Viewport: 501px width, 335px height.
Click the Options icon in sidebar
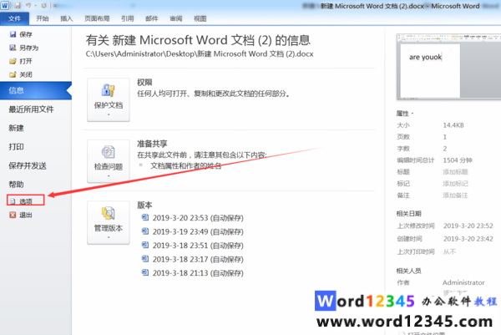pyautogui.click(x=13, y=201)
